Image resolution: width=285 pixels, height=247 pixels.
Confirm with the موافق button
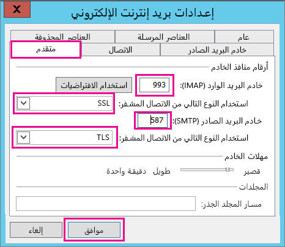(x=94, y=230)
